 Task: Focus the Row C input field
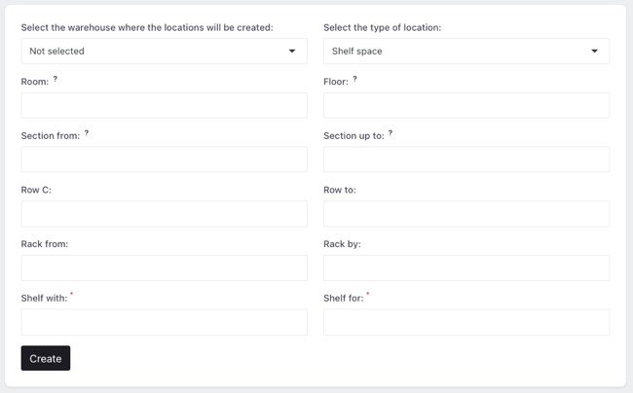coord(164,214)
